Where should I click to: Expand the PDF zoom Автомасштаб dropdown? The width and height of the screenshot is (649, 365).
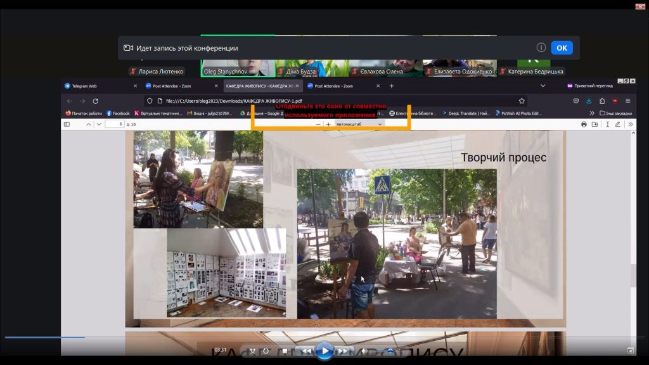point(360,124)
